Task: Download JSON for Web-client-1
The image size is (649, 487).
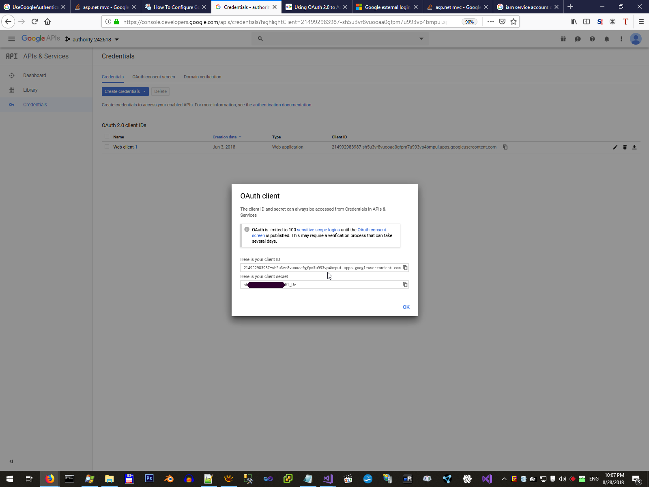Action: [634, 147]
